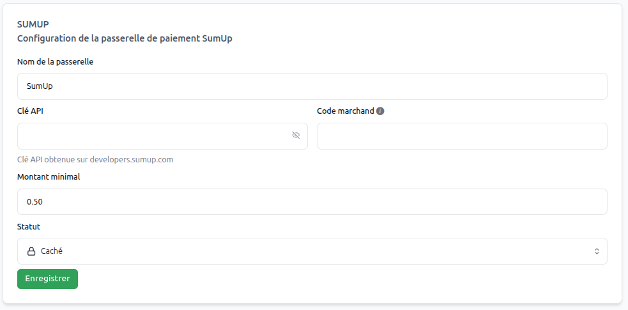The image size is (628, 310).
Task: Toggle API key visibility eye icon
Action: click(296, 136)
